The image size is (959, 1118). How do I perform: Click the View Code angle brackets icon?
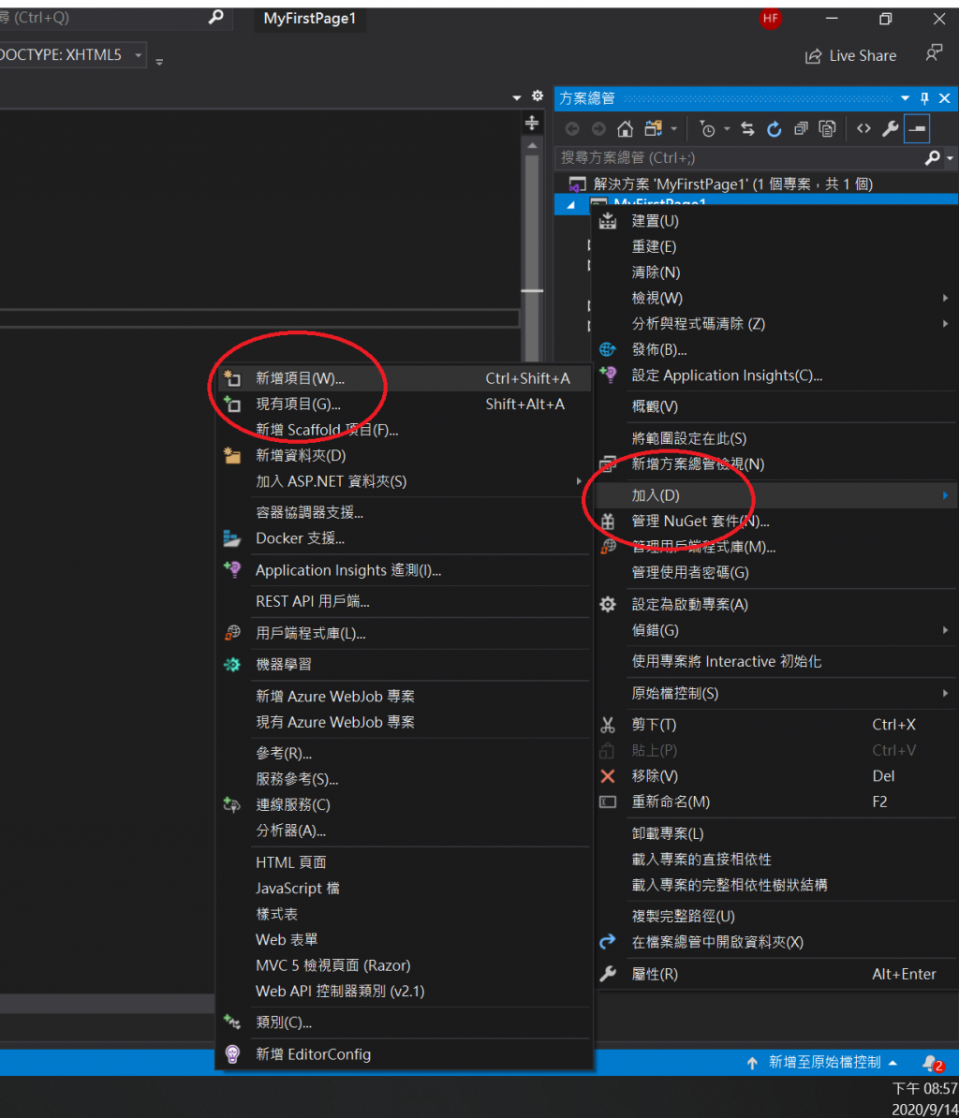[x=863, y=129]
